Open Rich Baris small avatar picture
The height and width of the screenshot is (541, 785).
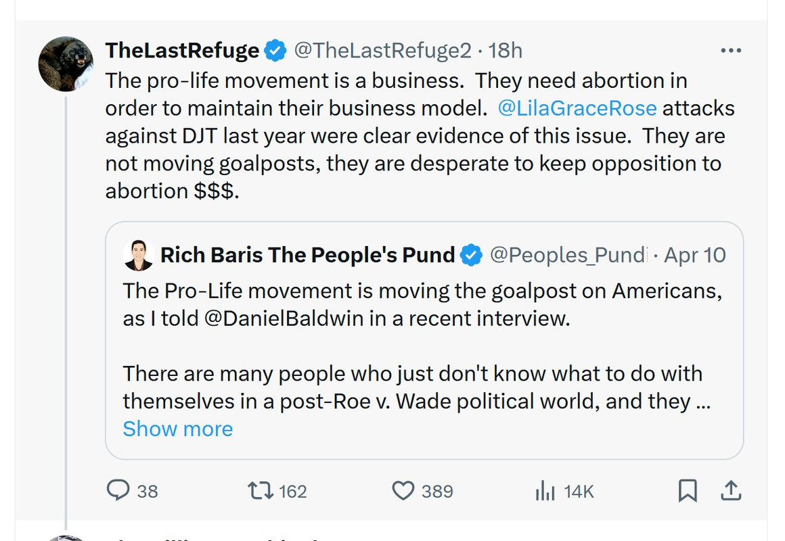click(138, 255)
